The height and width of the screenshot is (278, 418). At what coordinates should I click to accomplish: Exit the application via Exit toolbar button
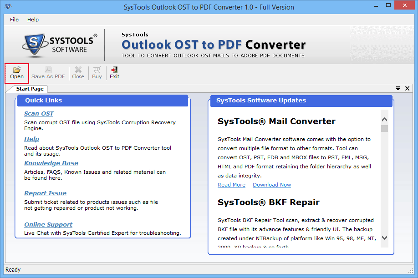point(114,73)
